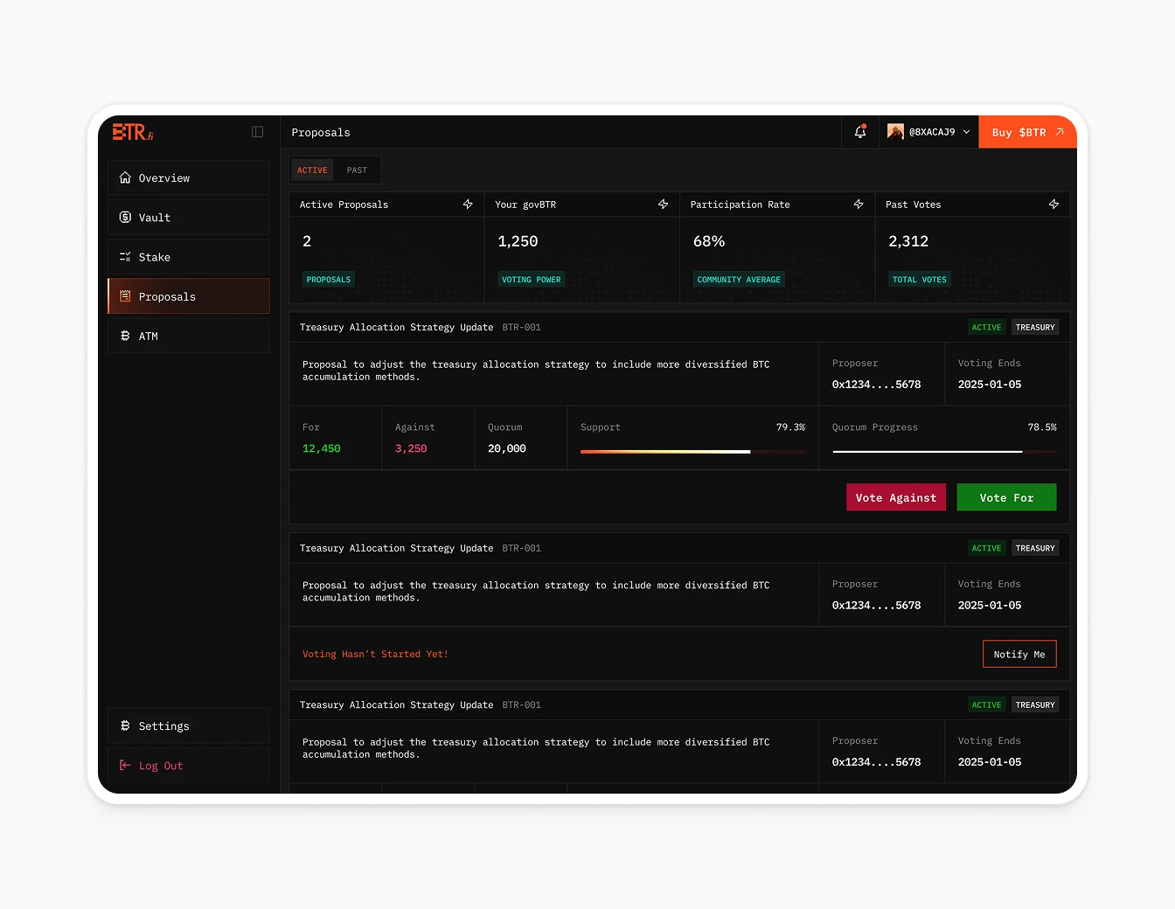Image resolution: width=1175 pixels, height=909 pixels.
Task: Select the Proposals clipboard icon
Action: coord(126,296)
